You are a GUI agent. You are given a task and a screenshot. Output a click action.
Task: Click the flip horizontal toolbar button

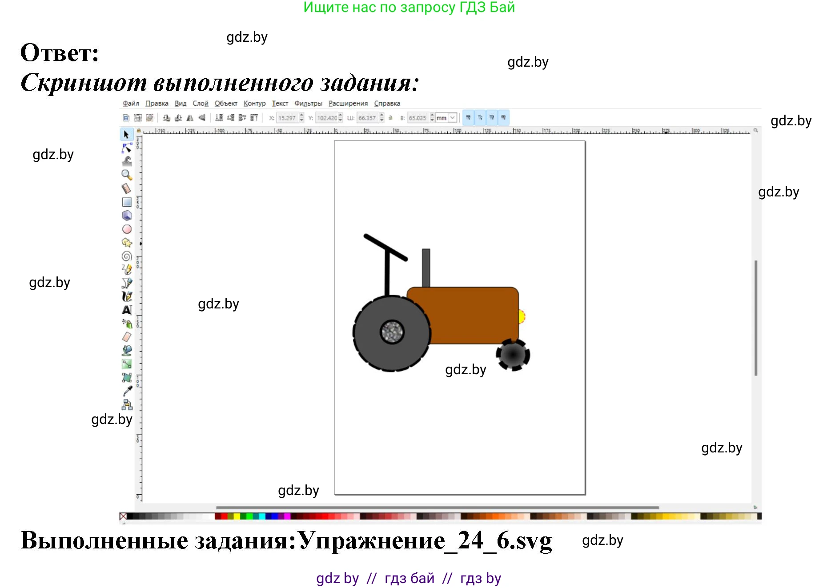[x=190, y=118]
